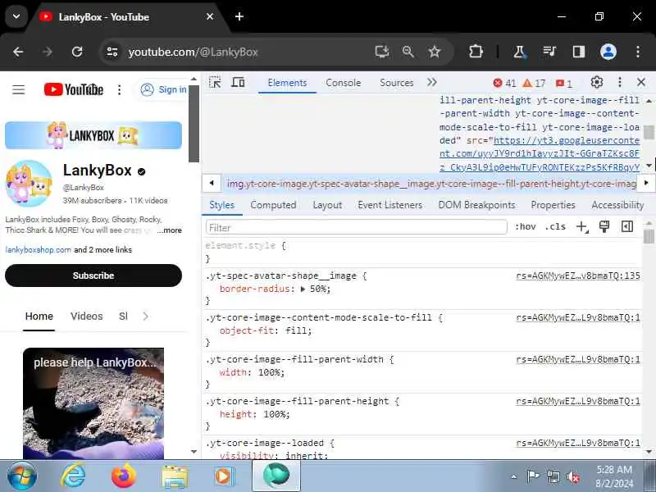Switch to the Sources panel
Viewport: 656px width, 492px height.
(397, 83)
